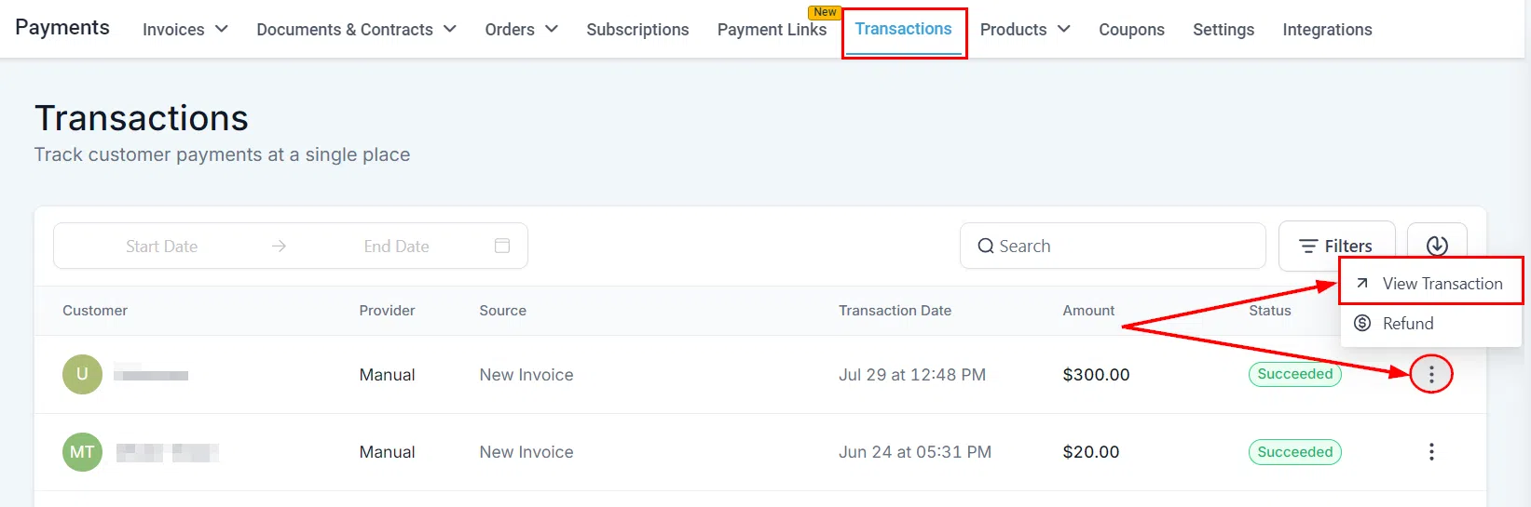This screenshot has height=507, width=1531.
Task: Click the magnifier icon in search box
Action: [x=985, y=246]
